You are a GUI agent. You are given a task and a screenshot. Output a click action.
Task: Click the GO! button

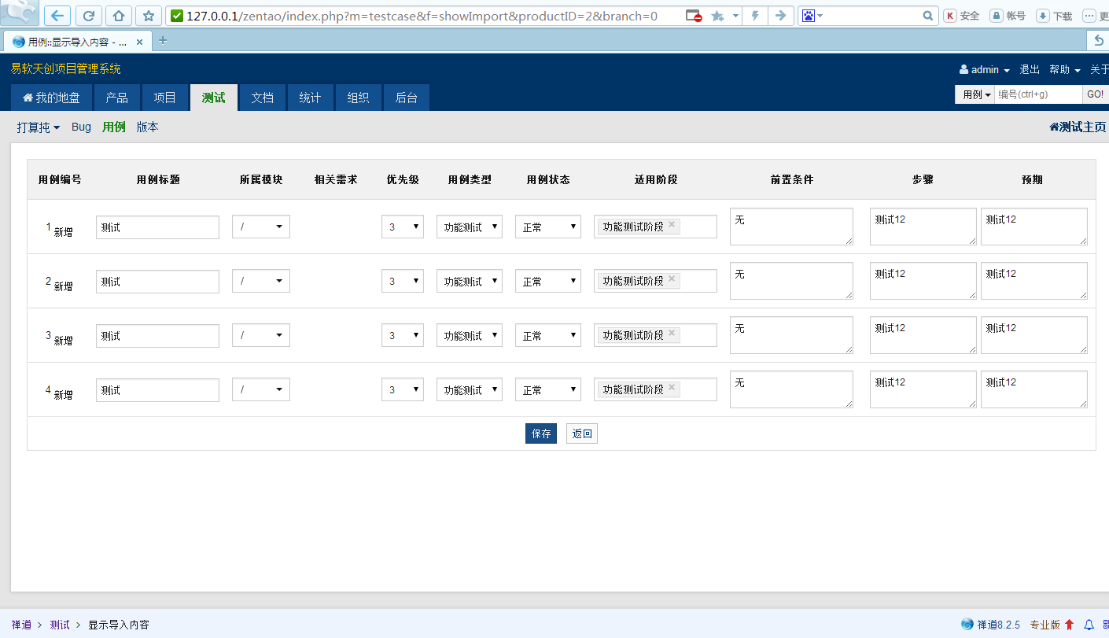[x=1095, y=94]
